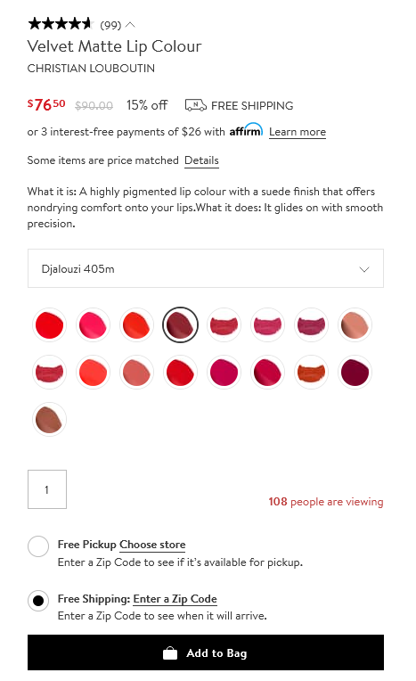
Task: Select the Free Shipping radio button
Action: (38, 601)
